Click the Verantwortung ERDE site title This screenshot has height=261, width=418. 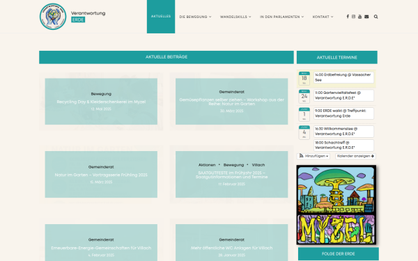tap(88, 16)
